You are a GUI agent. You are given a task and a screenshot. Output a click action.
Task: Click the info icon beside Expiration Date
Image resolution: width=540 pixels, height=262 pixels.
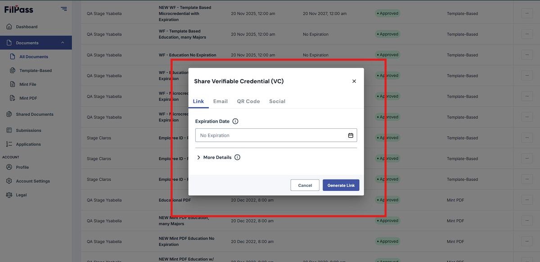235,122
